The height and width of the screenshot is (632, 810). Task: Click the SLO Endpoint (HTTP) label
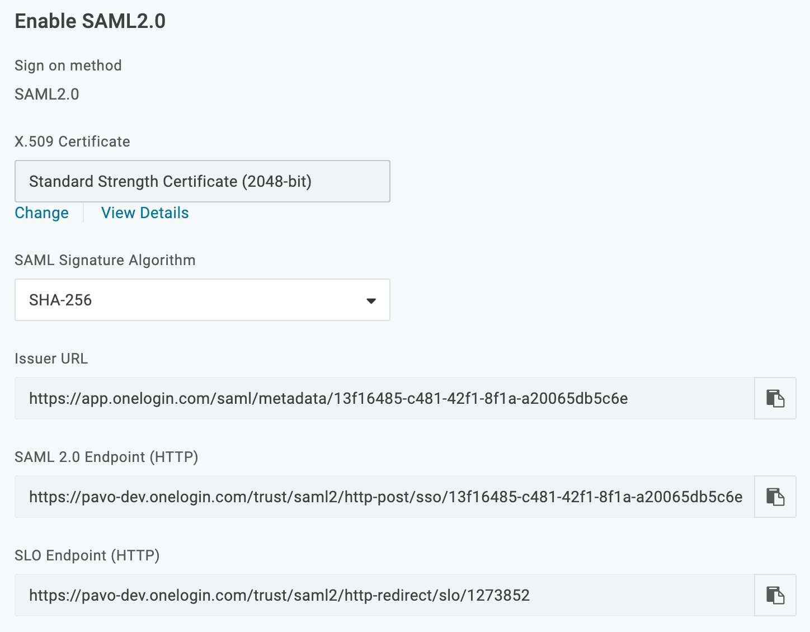coord(87,555)
